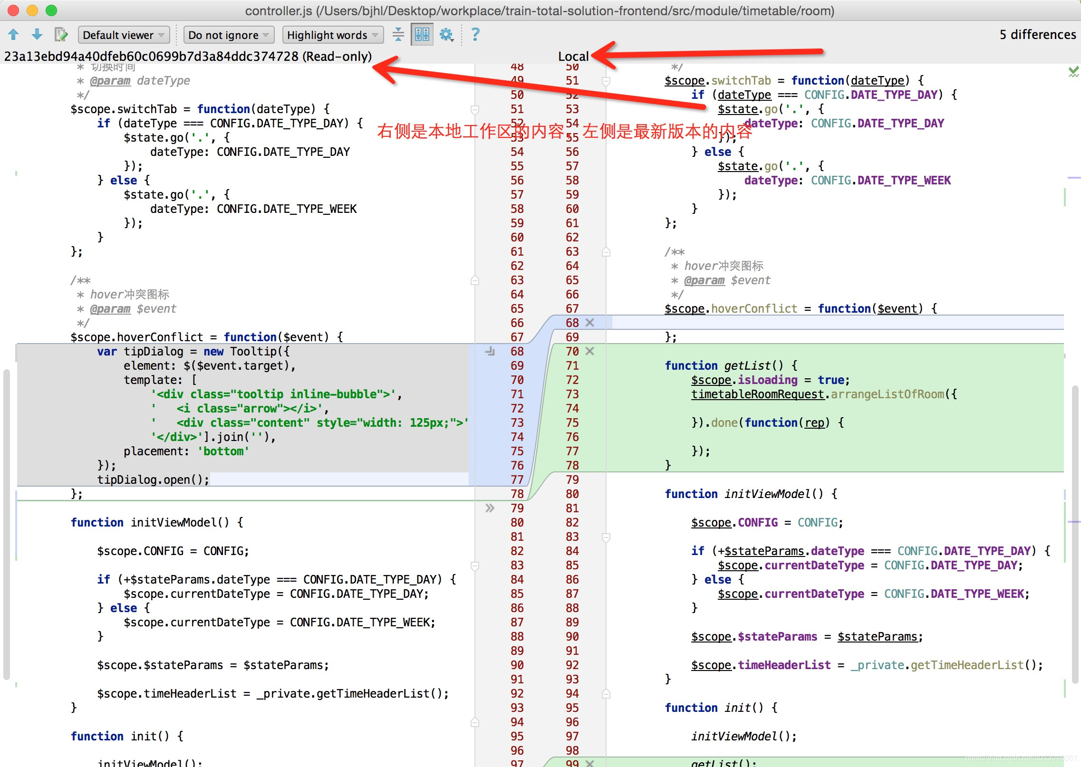Viewport: 1081px width, 767px height.
Task: Open help with the question mark icon
Action: click(475, 34)
